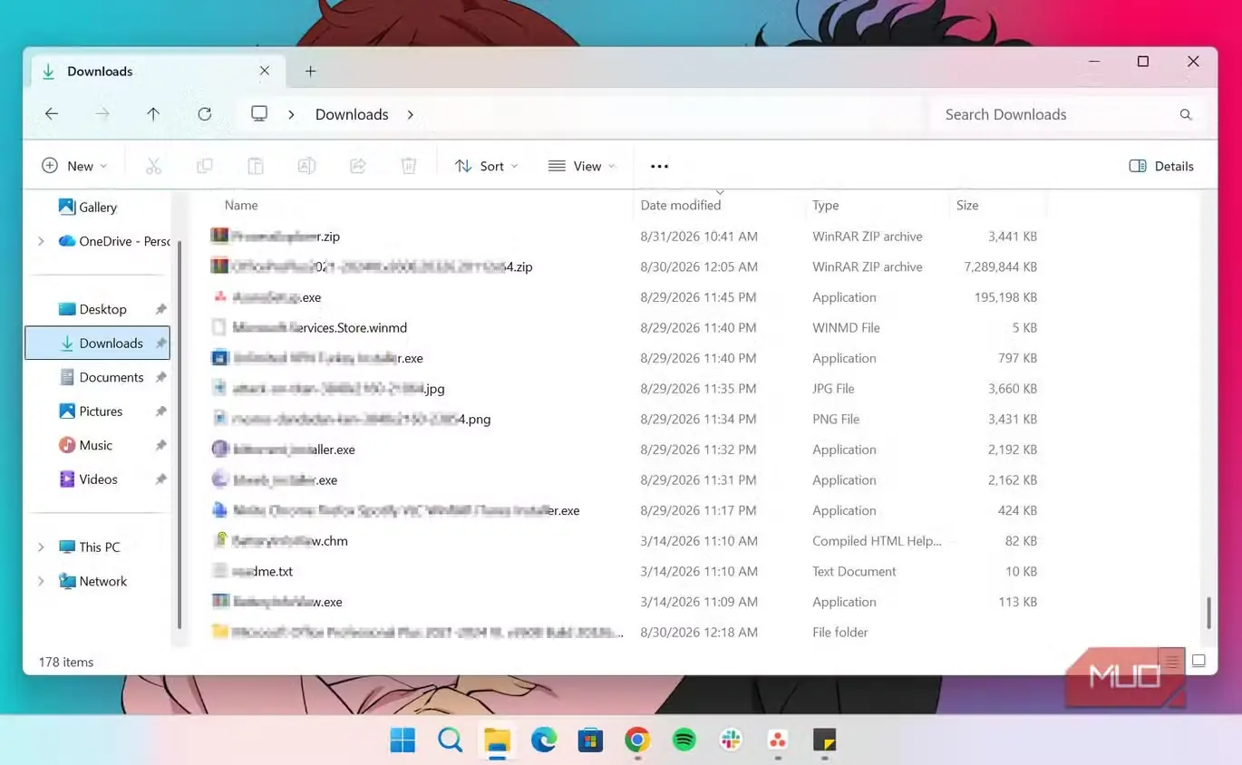Toggle the Details pane
The height and width of the screenshot is (765, 1242).
pos(1161,166)
